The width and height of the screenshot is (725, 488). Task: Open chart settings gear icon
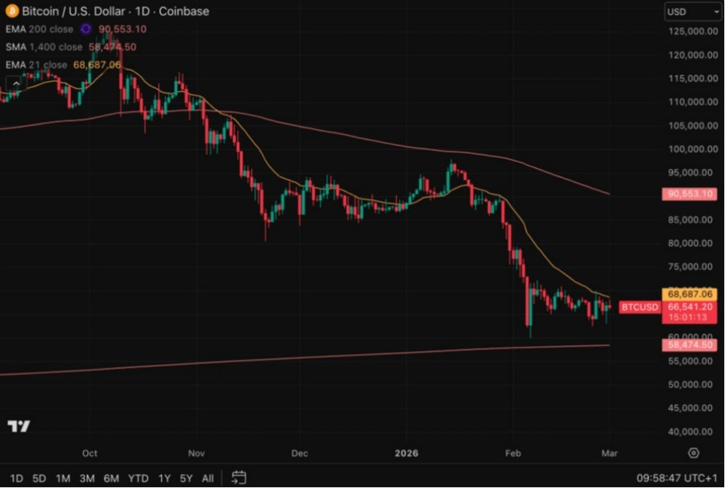click(694, 453)
